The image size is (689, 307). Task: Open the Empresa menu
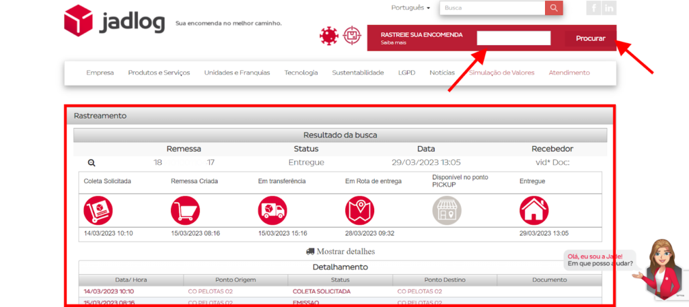[100, 73]
